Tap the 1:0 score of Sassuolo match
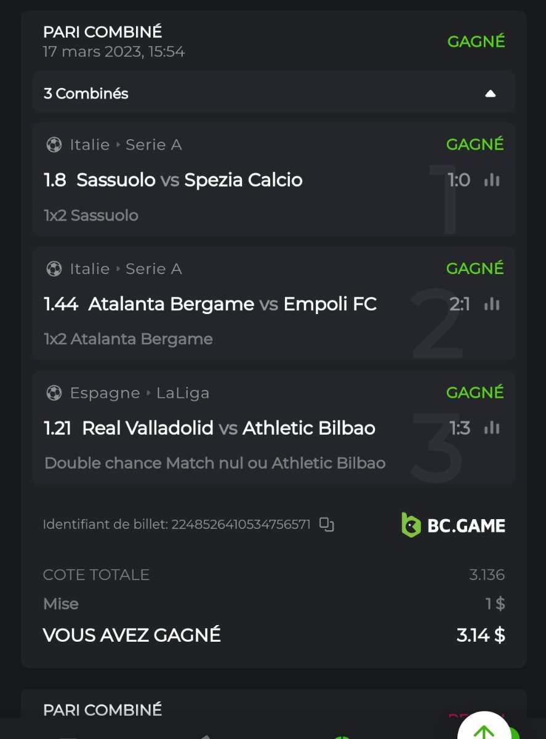 pyautogui.click(x=459, y=180)
